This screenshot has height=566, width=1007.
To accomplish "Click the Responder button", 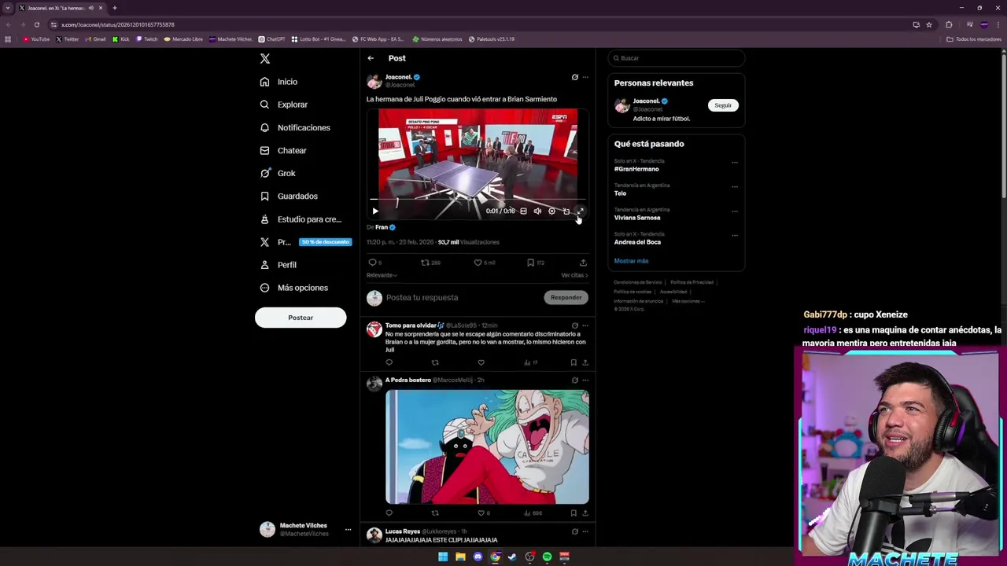I will click(566, 297).
